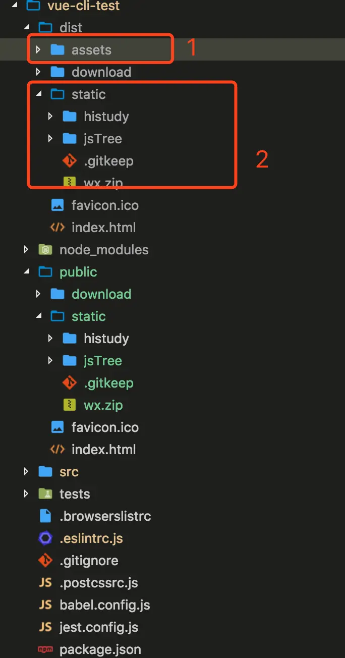Click the node_modules folder icon
Image resolution: width=345 pixels, height=658 pixels.
(x=45, y=250)
